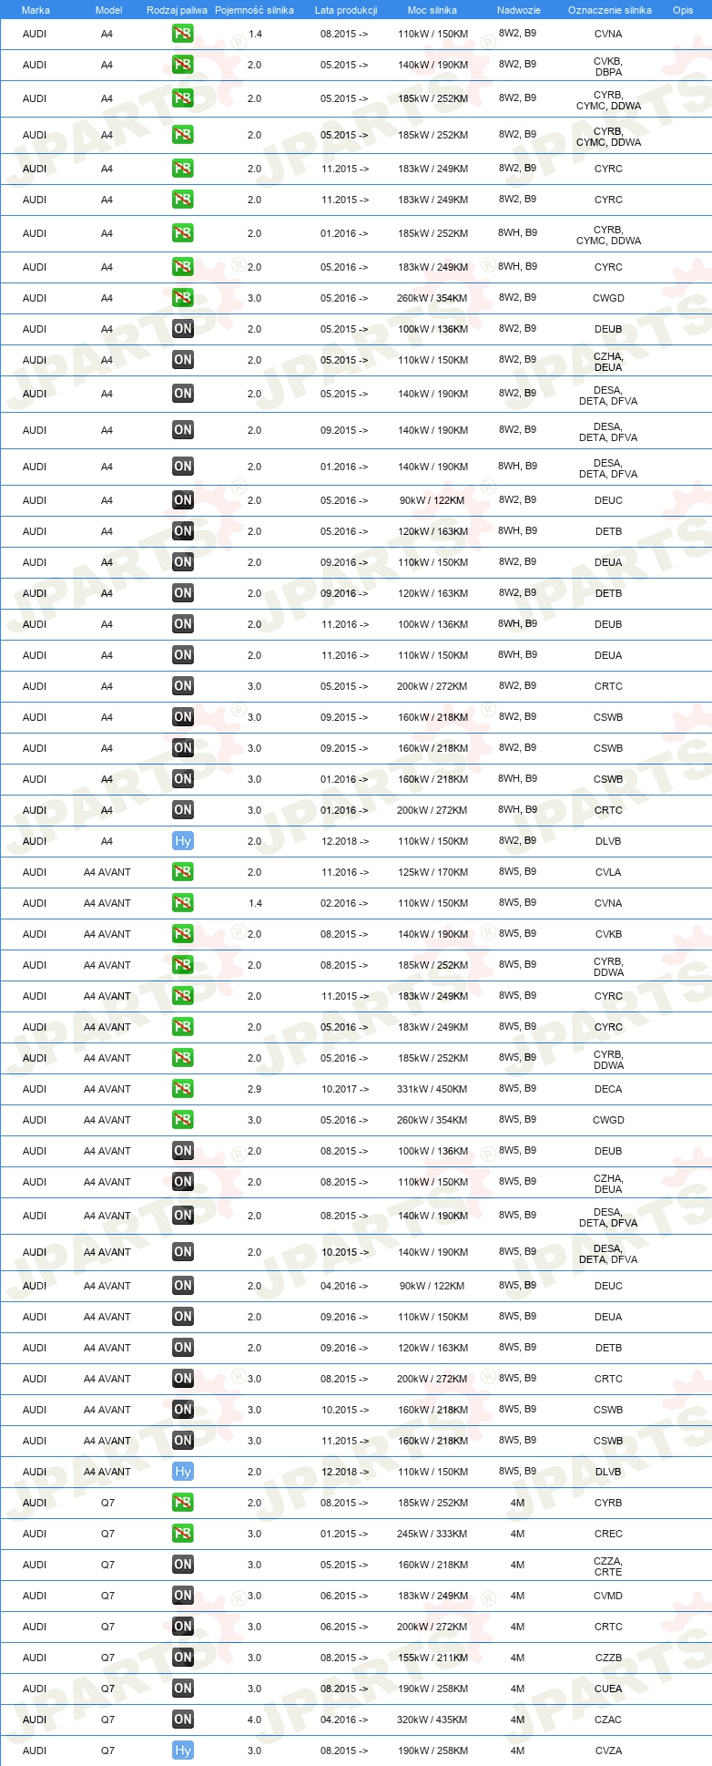Click the Nadwozie column header
Viewport: 712px width, 1766px height.
point(519,10)
